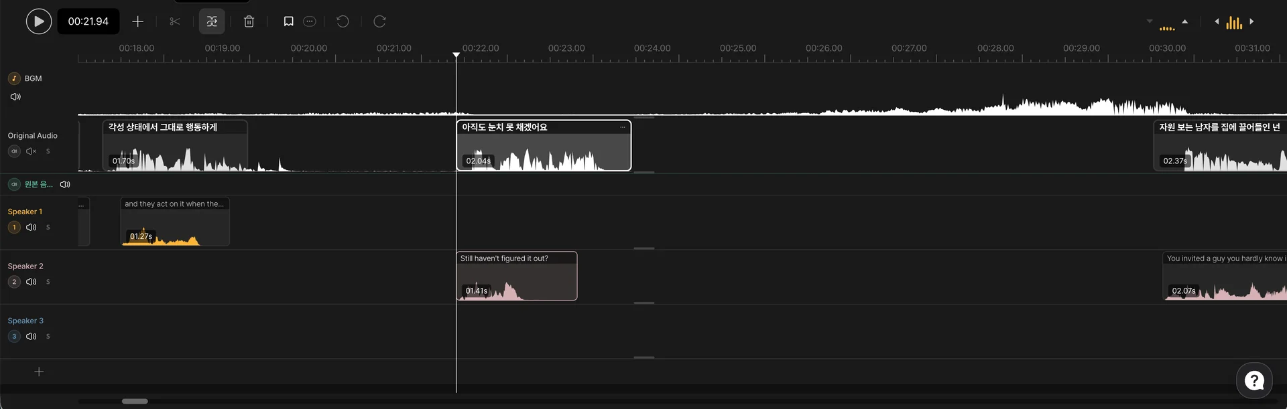Select the BGM track label
The width and height of the screenshot is (1287, 409).
[33, 78]
